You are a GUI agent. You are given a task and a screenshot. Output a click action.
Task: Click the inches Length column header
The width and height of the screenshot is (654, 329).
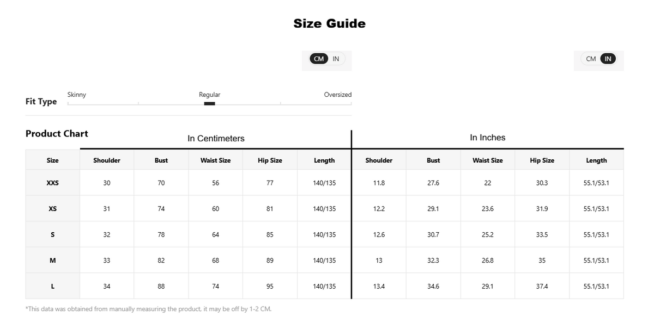(596, 160)
